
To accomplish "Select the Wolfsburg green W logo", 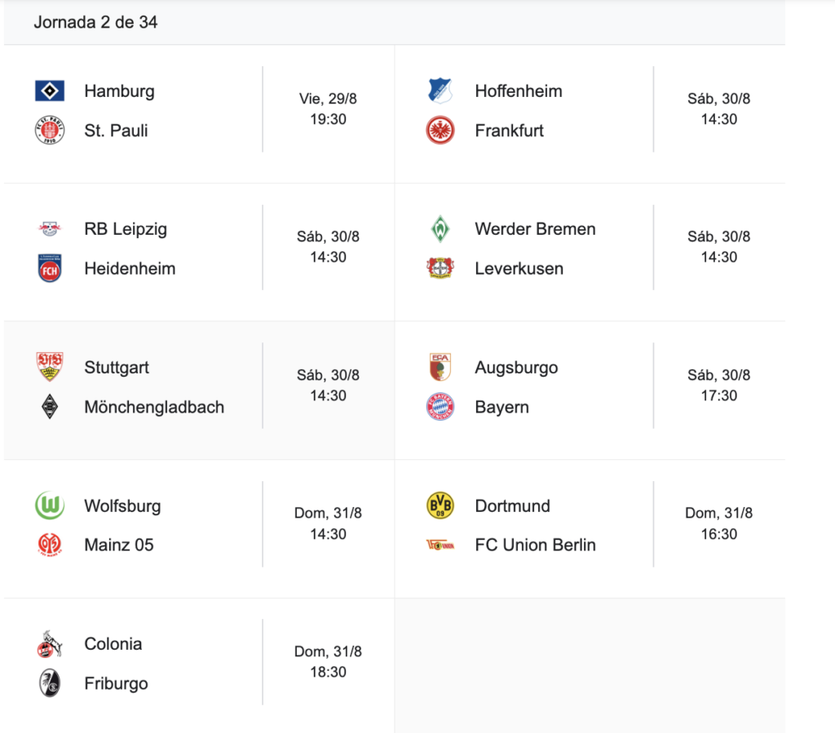I will point(50,506).
